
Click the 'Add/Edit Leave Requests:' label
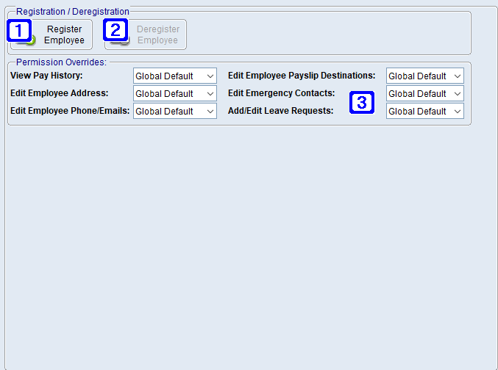pos(281,111)
